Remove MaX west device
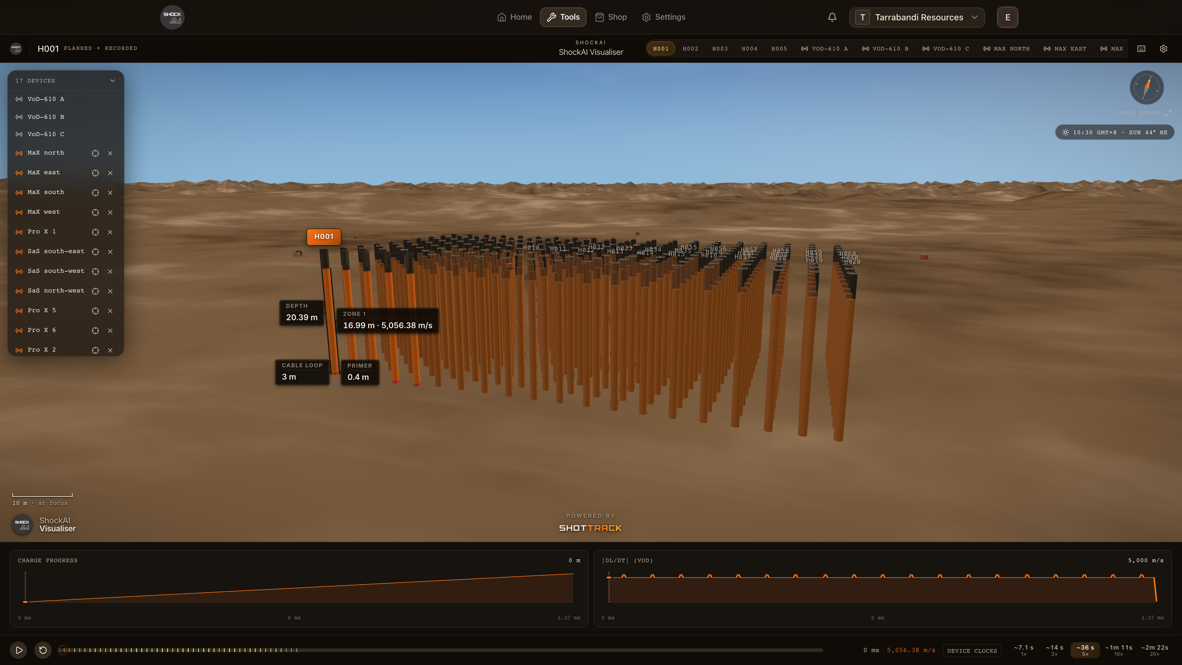1182x665 pixels. (110, 212)
